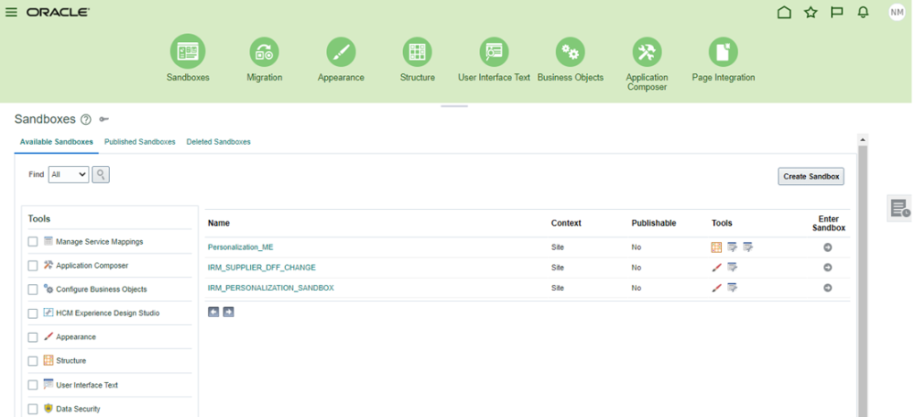Click Appearance brush icon for IRM_PERSONALIZATION_SANDBOX
This screenshot has width=915, height=417.
(717, 288)
